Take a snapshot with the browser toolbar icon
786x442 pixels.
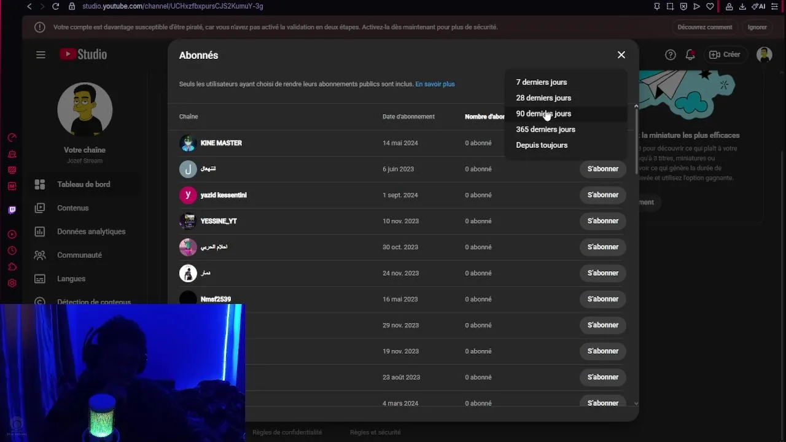point(670,6)
